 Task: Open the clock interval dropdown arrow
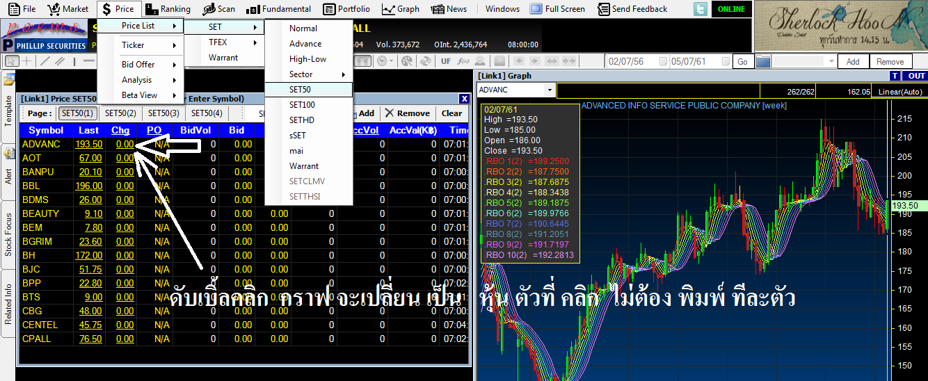coord(392,61)
